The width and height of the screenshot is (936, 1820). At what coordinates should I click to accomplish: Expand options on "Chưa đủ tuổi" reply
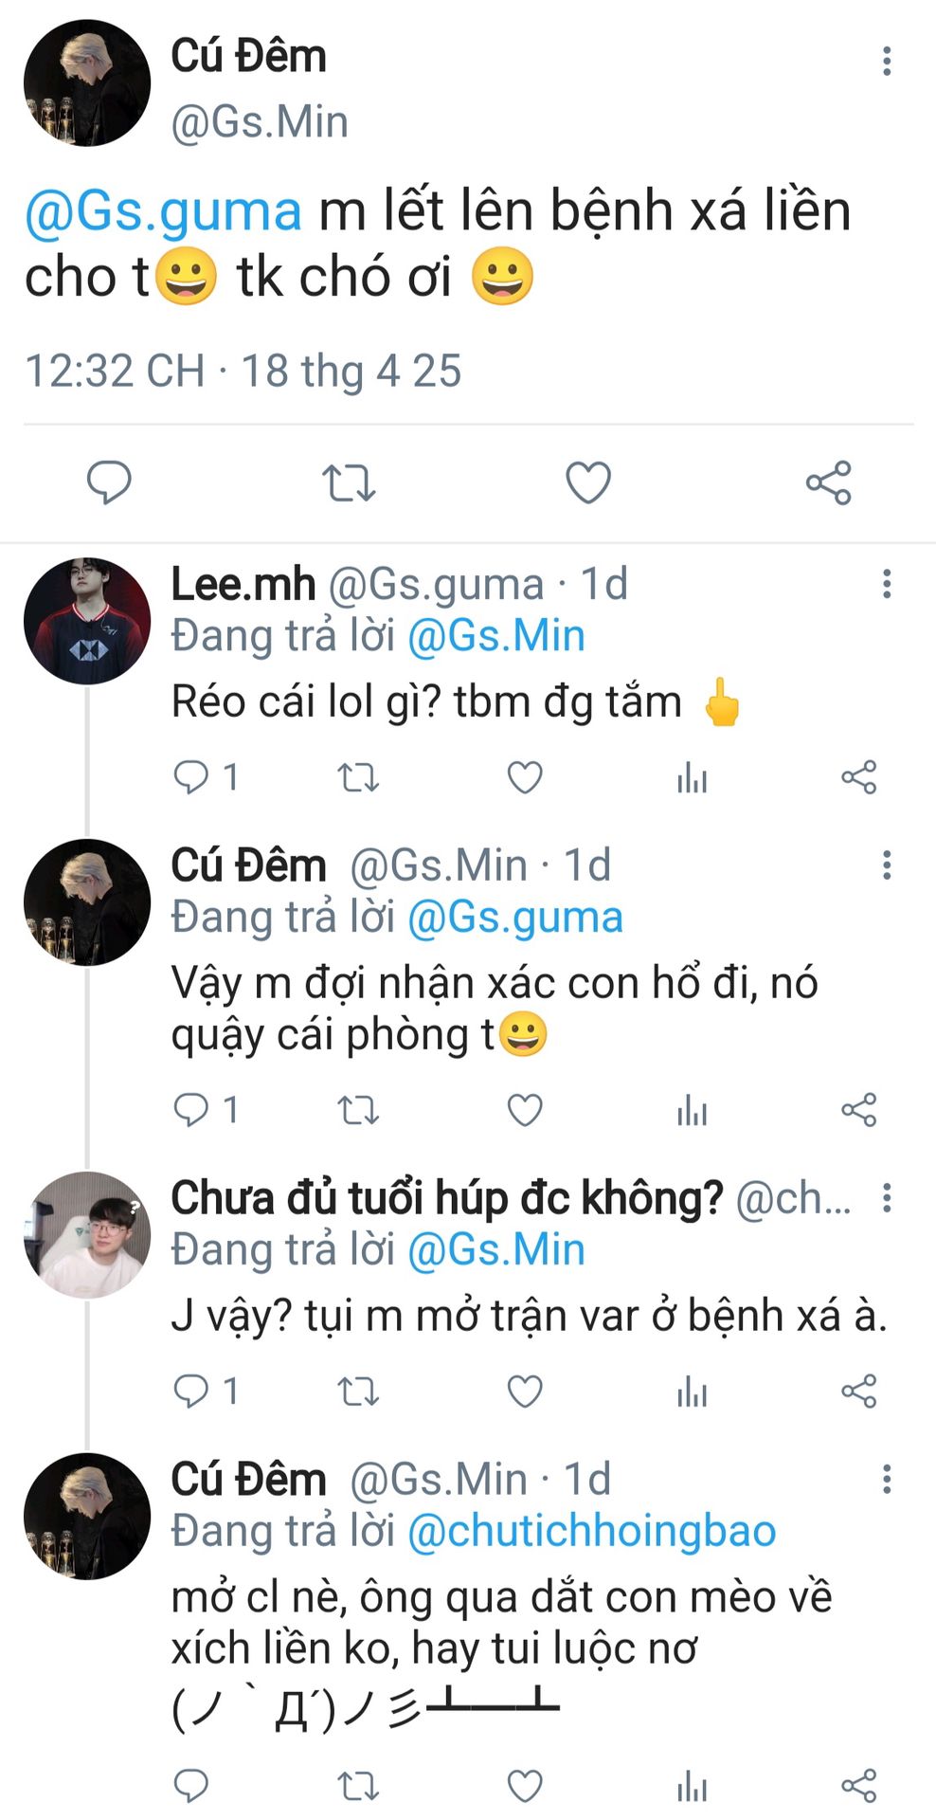[887, 1198]
